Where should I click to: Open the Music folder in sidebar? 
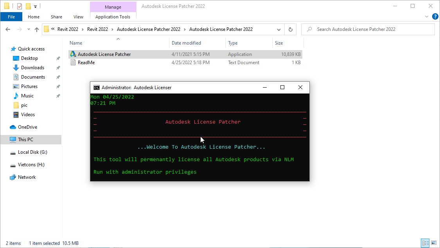point(27,96)
